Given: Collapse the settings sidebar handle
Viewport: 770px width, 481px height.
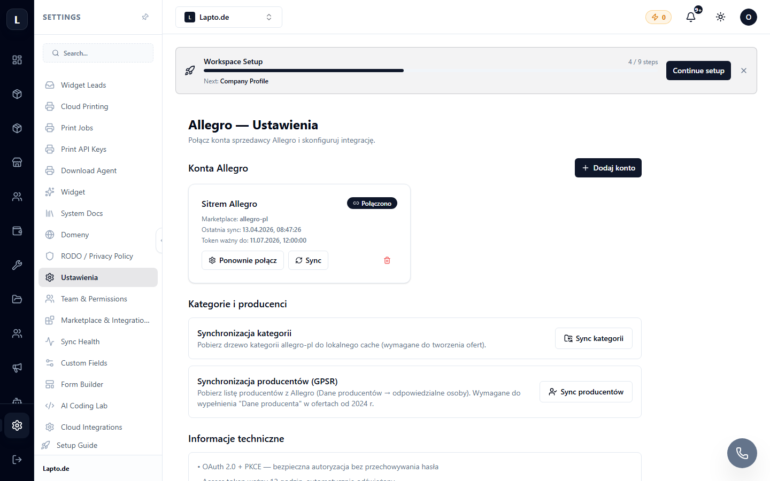Looking at the screenshot, I should pos(159,241).
